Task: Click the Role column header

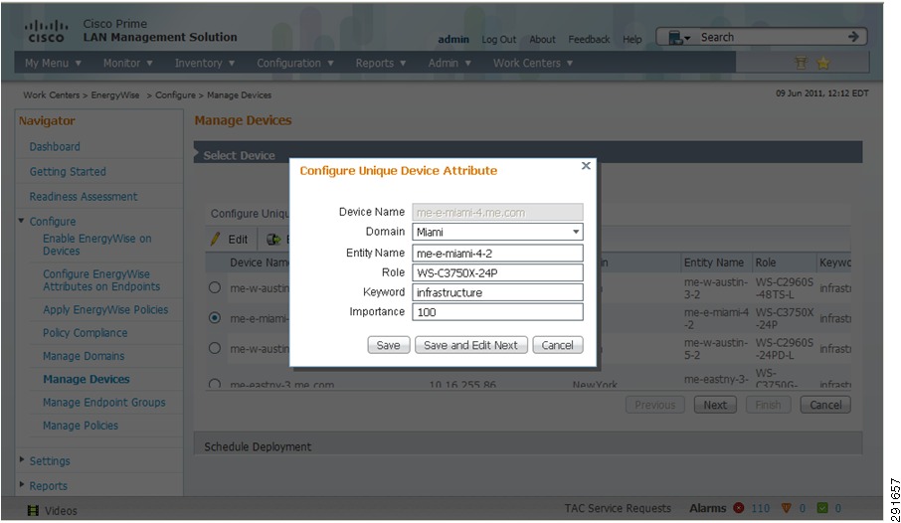Action: [x=766, y=262]
